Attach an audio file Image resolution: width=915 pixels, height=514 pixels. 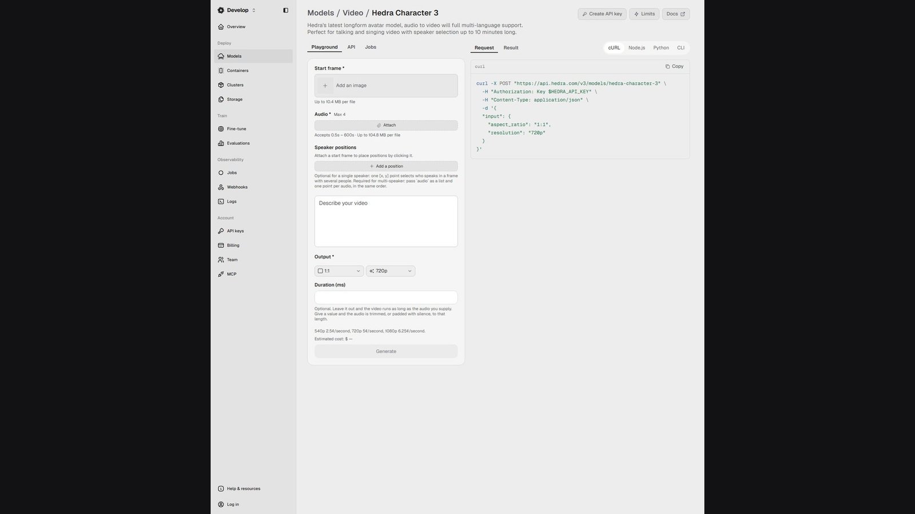(x=386, y=125)
